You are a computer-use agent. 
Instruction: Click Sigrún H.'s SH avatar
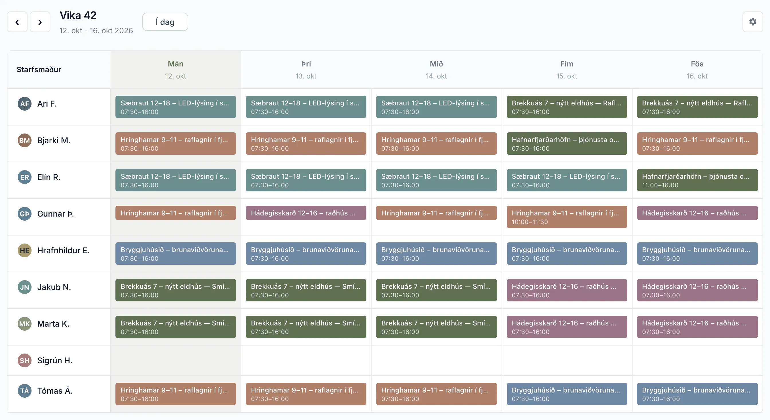(x=25, y=360)
